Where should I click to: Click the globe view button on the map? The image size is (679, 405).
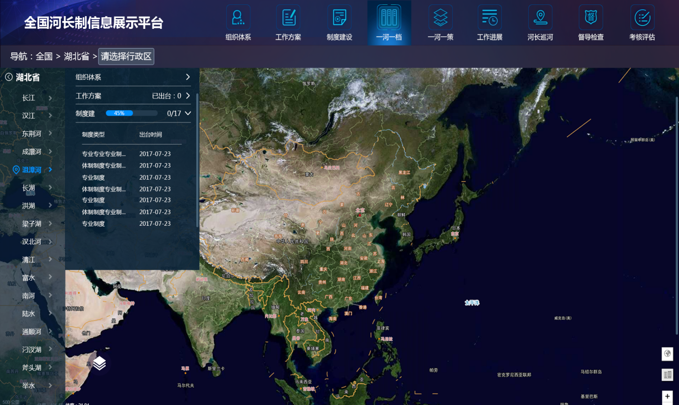[667, 354]
